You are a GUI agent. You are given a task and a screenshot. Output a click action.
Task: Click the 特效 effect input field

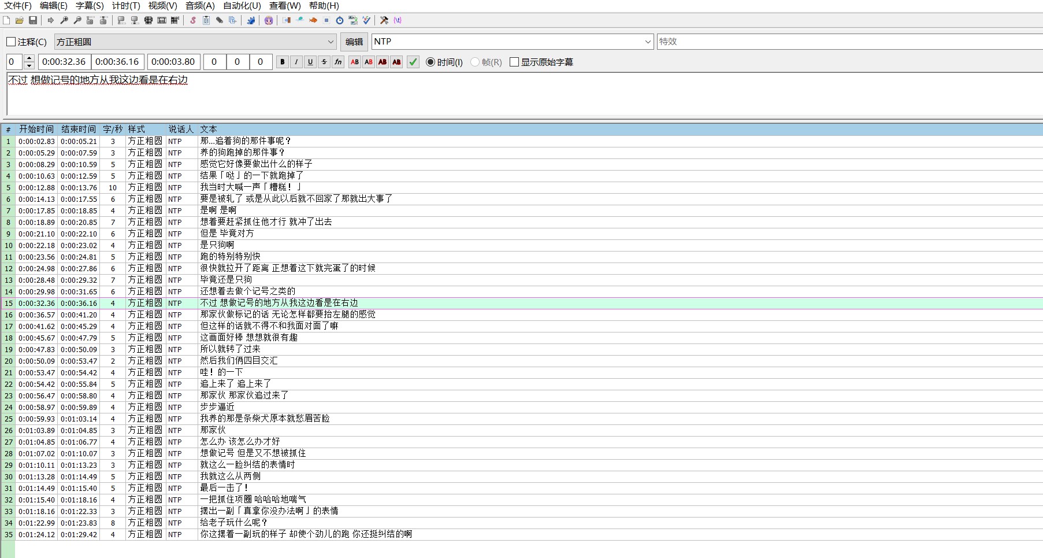[850, 42]
